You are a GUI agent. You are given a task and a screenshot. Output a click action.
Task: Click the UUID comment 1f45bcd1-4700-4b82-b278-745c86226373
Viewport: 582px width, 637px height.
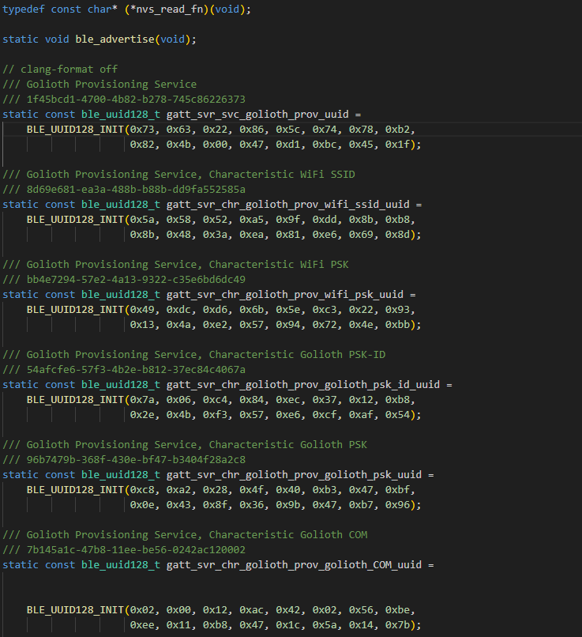click(x=124, y=99)
